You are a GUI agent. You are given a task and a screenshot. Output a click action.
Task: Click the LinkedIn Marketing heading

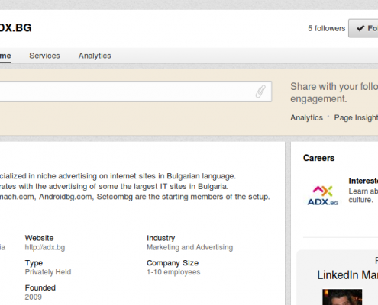(x=347, y=274)
